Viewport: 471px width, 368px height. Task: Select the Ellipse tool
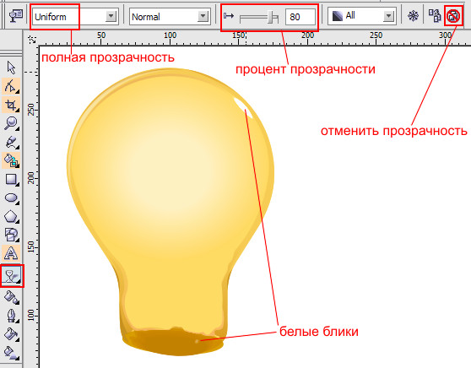click(x=11, y=198)
